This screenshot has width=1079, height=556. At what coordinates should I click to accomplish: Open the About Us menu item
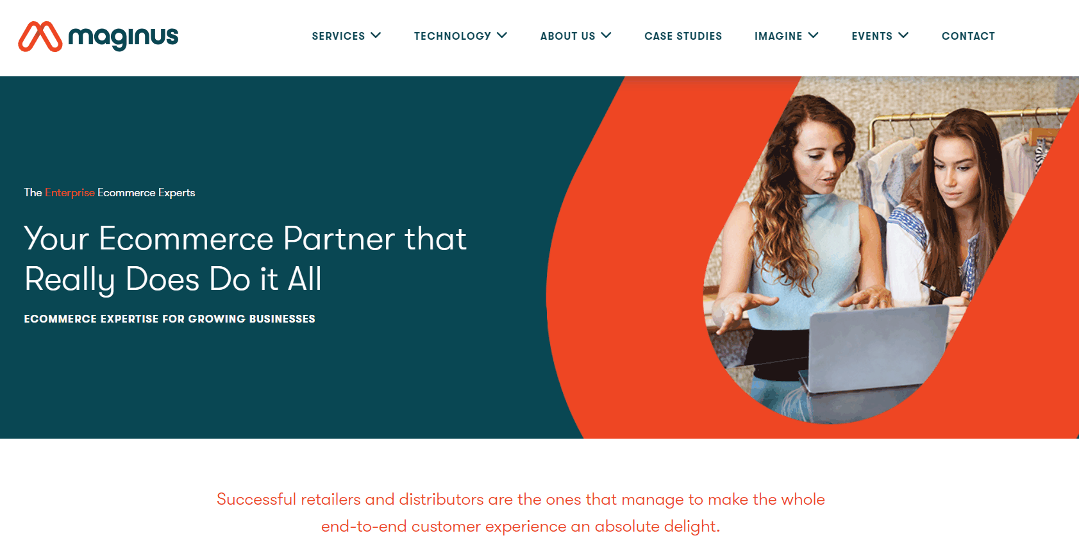tap(568, 36)
